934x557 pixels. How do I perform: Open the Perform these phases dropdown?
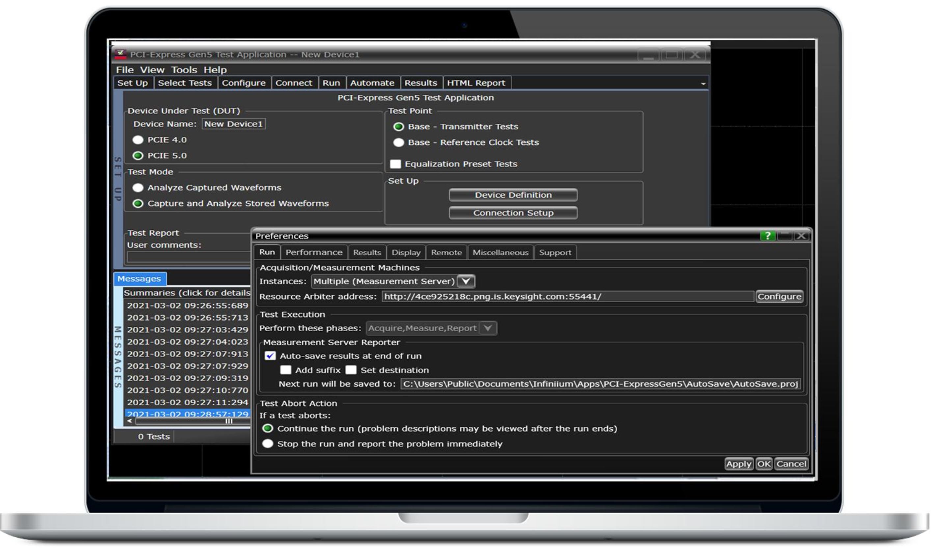(488, 328)
